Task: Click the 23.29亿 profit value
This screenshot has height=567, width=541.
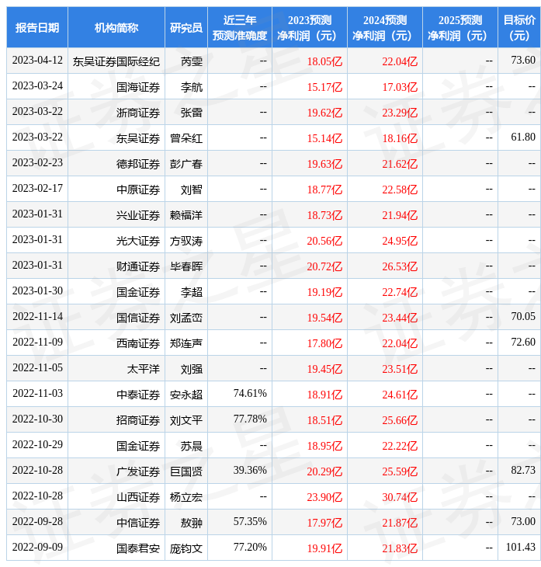Action: click(x=400, y=113)
